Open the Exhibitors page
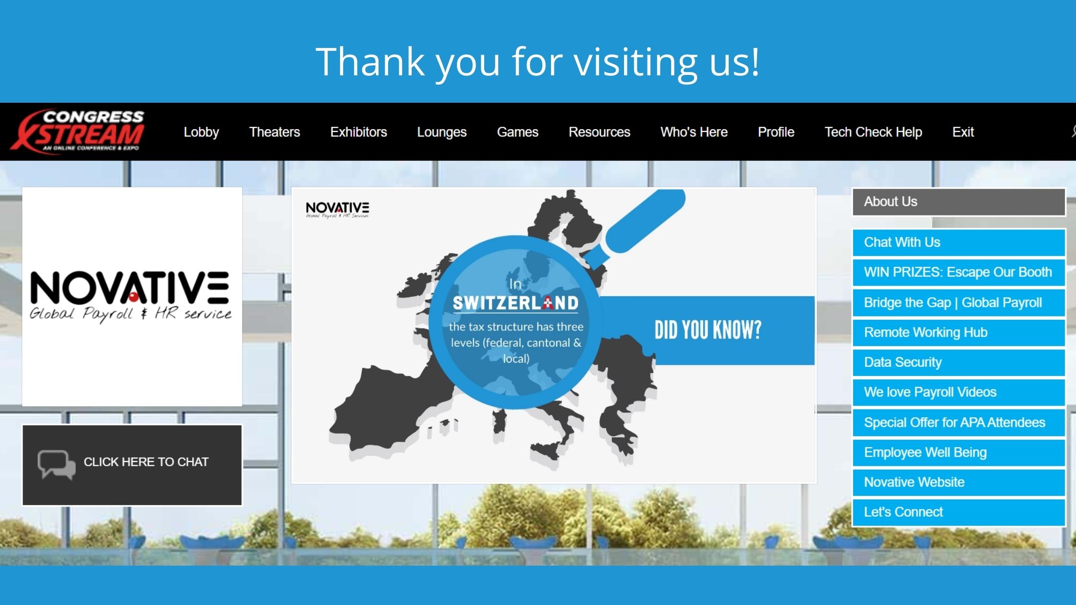This screenshot has width=1076, height=605. [x=358, y=132]
